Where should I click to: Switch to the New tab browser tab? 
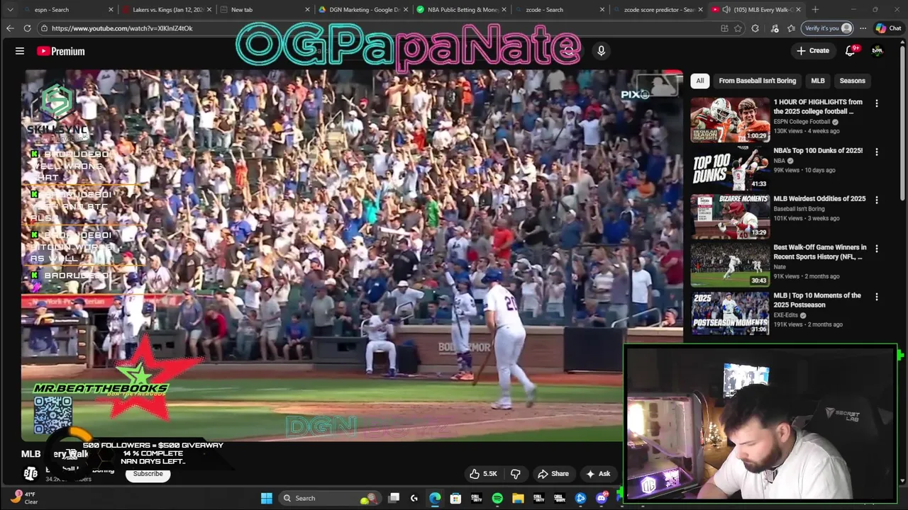[264, 10]
